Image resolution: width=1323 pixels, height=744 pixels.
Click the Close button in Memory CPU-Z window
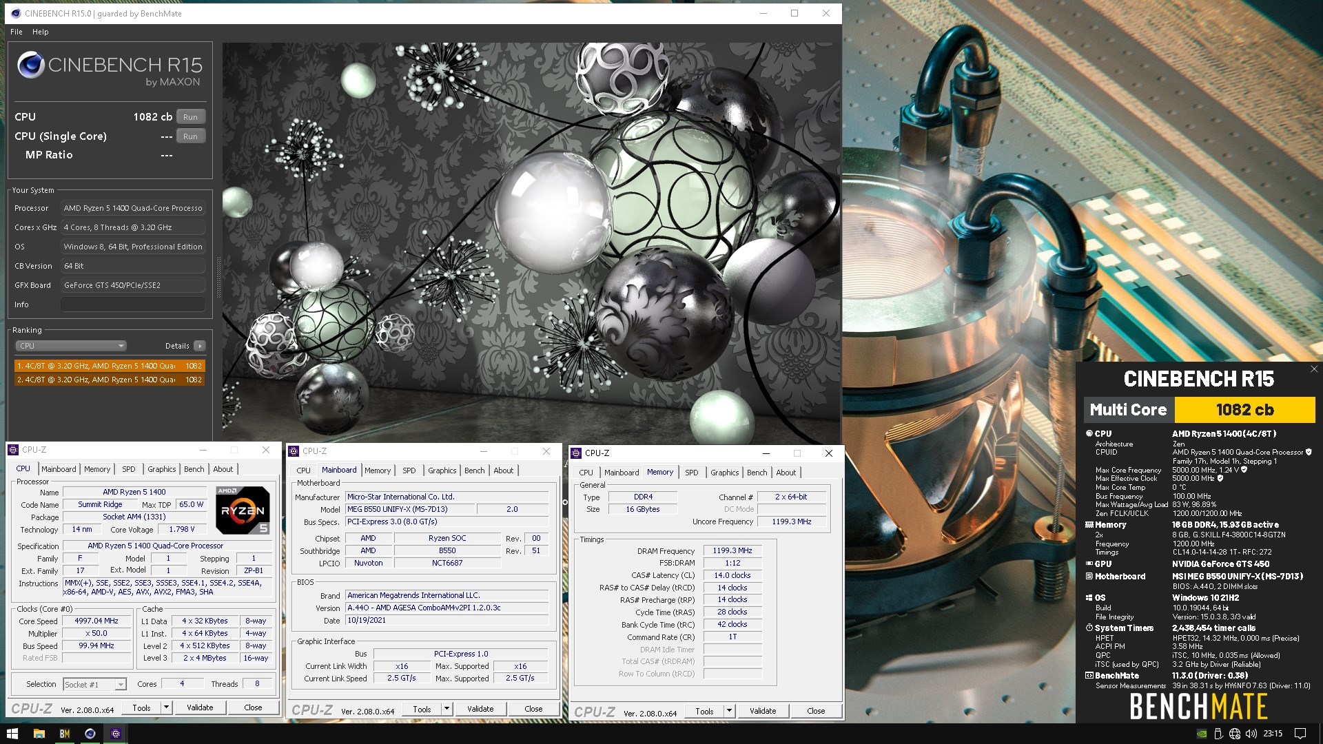click(816, 711)
